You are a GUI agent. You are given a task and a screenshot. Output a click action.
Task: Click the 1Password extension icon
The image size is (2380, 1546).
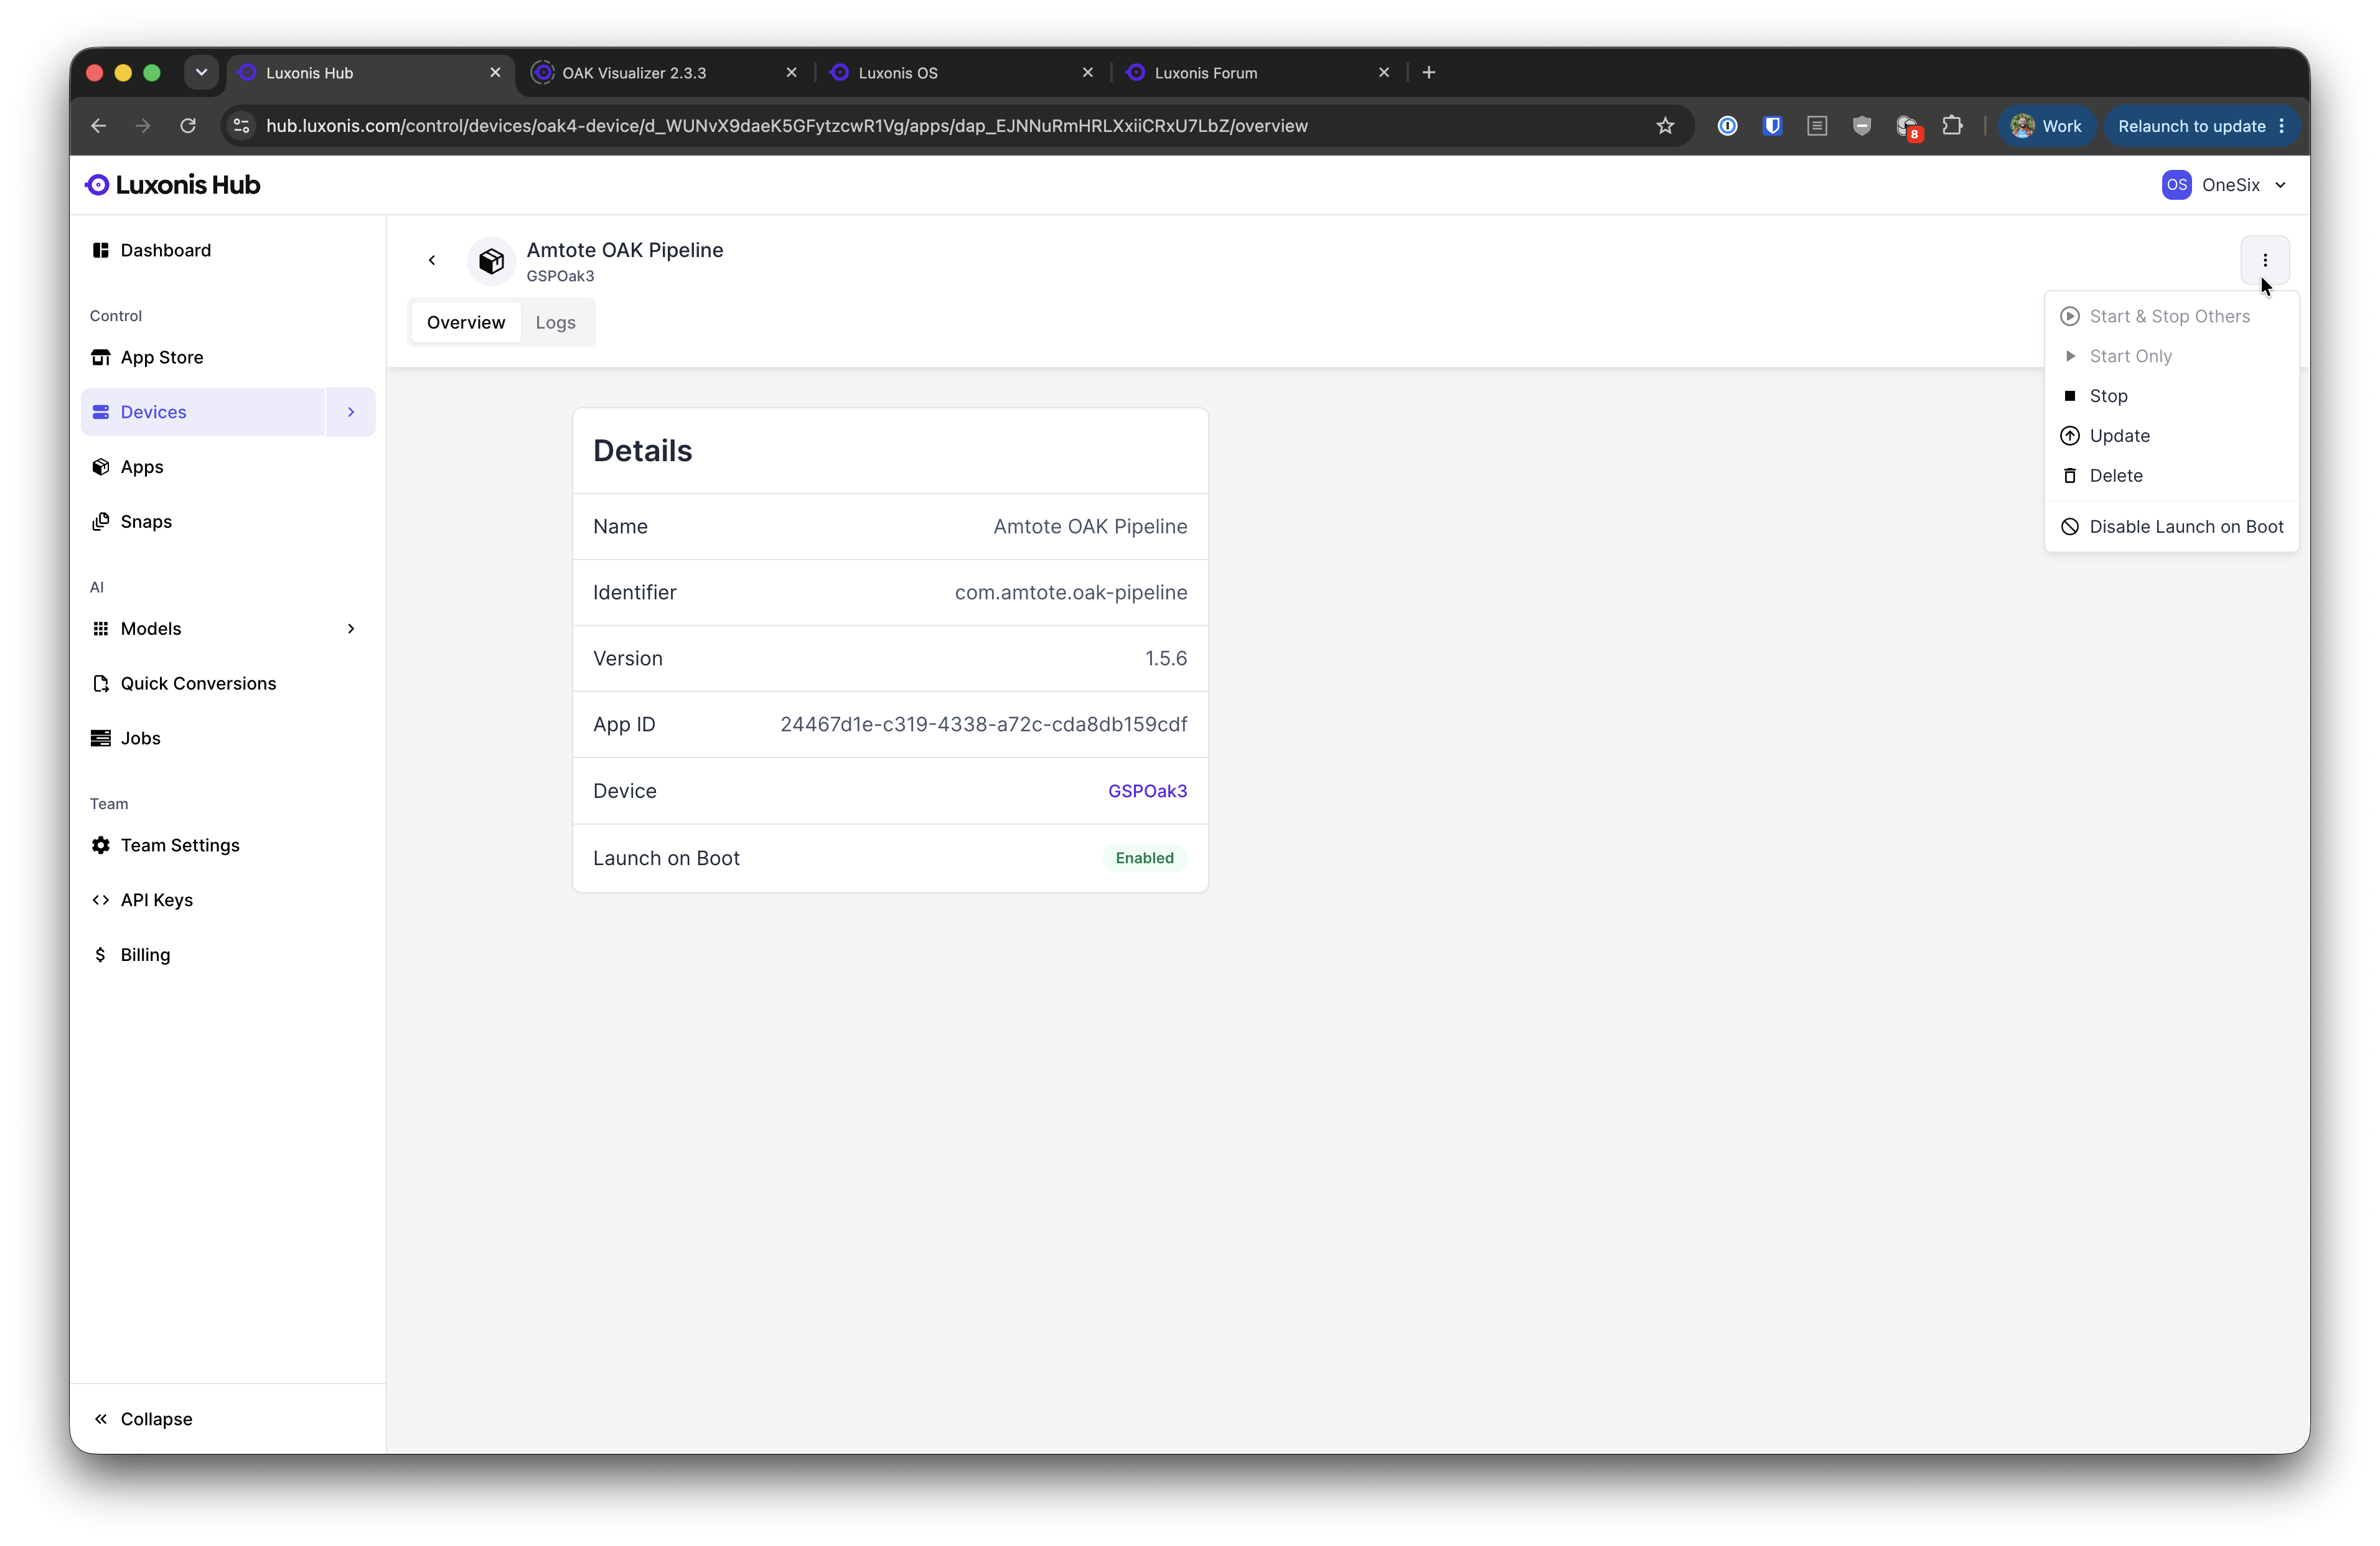(x=1727, y=126)
